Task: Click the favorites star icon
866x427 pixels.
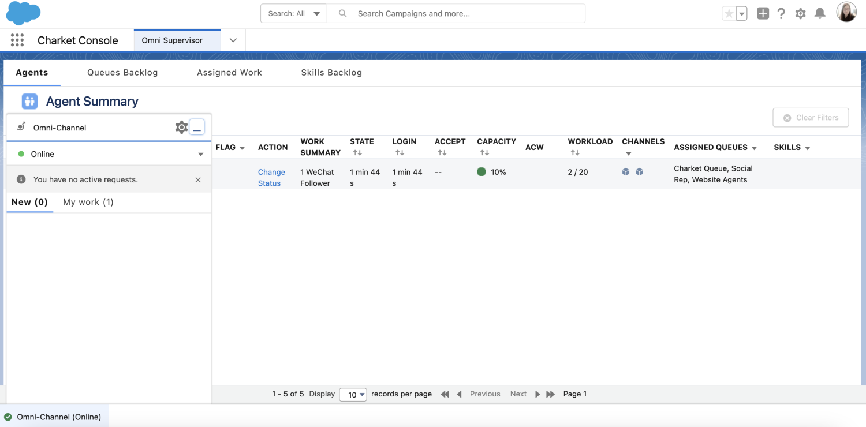Action: click(x=729, y=14)
